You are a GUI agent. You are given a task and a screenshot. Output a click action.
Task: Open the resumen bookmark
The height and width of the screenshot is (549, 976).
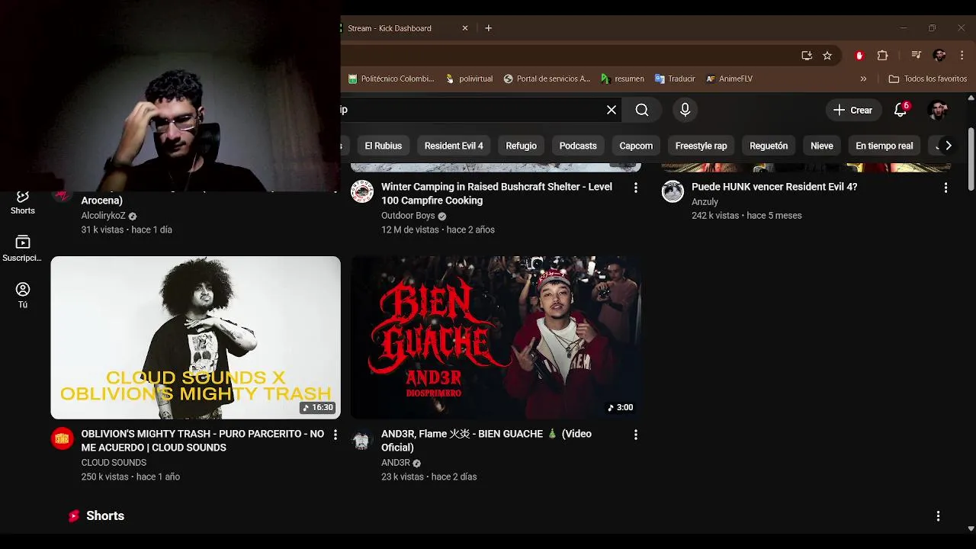click(x=622, y=79)
